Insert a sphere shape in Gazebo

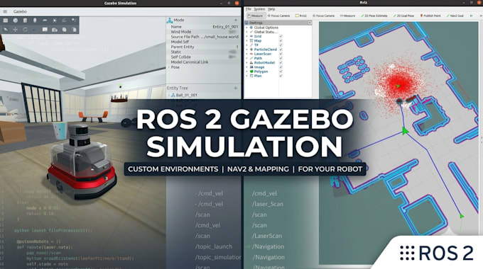16,21
